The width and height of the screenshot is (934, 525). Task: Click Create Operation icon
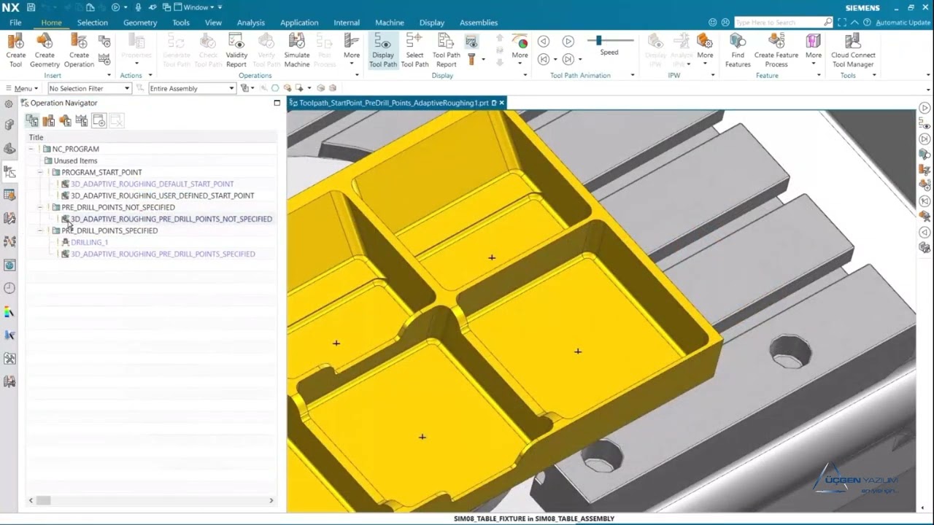pos(79,50)
